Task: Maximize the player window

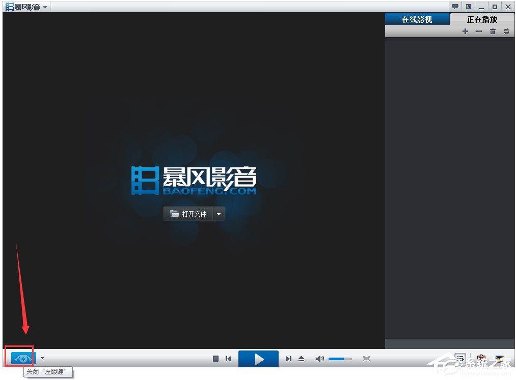Action: (495, 7)
